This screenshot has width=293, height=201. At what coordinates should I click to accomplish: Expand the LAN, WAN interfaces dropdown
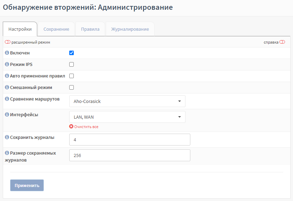[127, 117]
